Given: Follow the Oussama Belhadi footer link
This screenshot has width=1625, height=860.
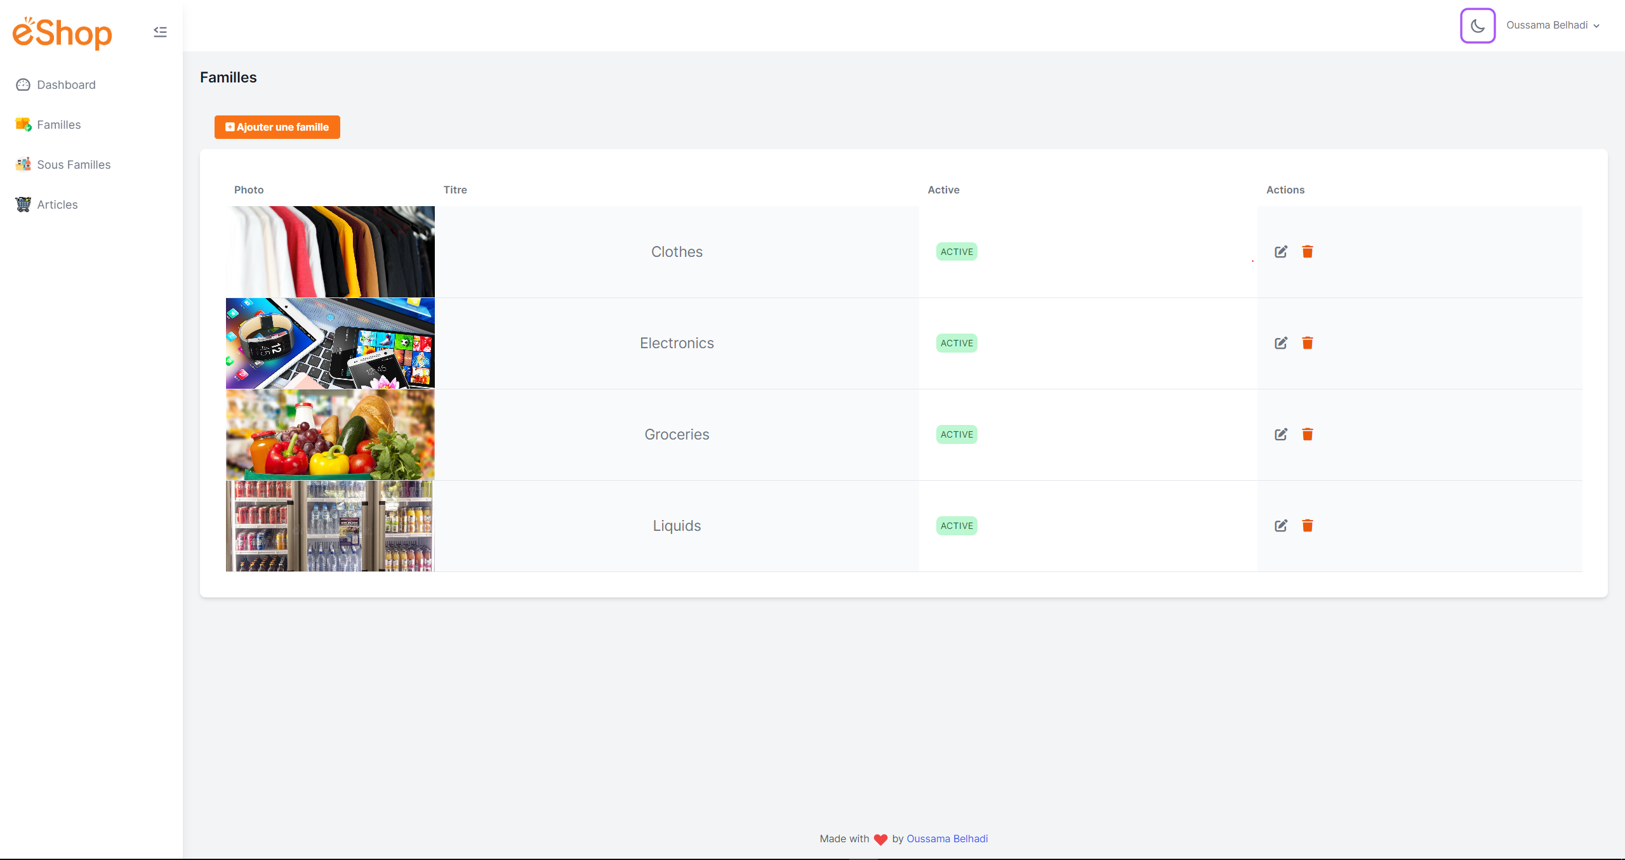Looking at the screenshot, I should pyautogui.click(x=946, y=838).
